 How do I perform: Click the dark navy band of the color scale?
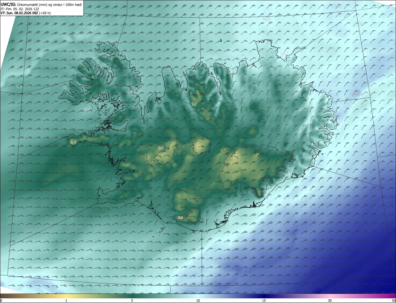tap(264, 296)
